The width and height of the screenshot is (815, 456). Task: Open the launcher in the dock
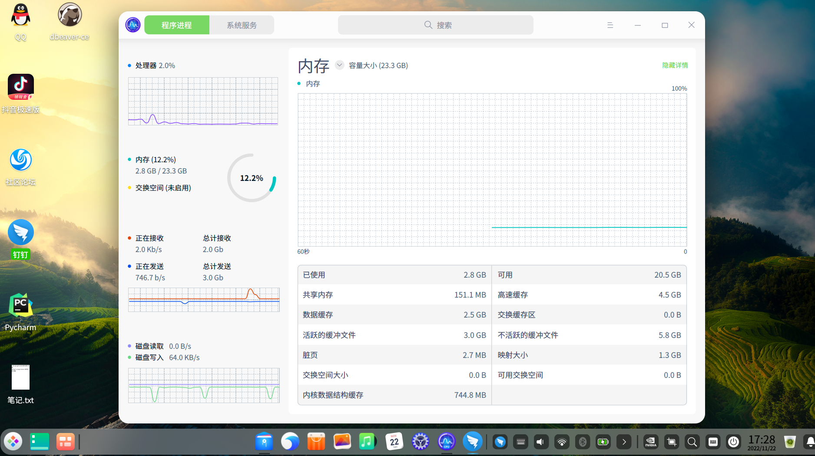(x=13, y=442)
